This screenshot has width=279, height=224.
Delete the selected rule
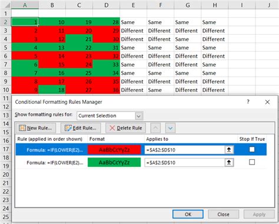[125, 128]
